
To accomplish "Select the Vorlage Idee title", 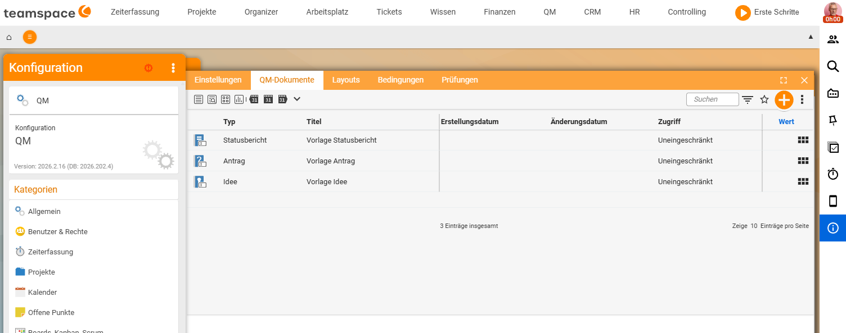I will coord(327,181).
